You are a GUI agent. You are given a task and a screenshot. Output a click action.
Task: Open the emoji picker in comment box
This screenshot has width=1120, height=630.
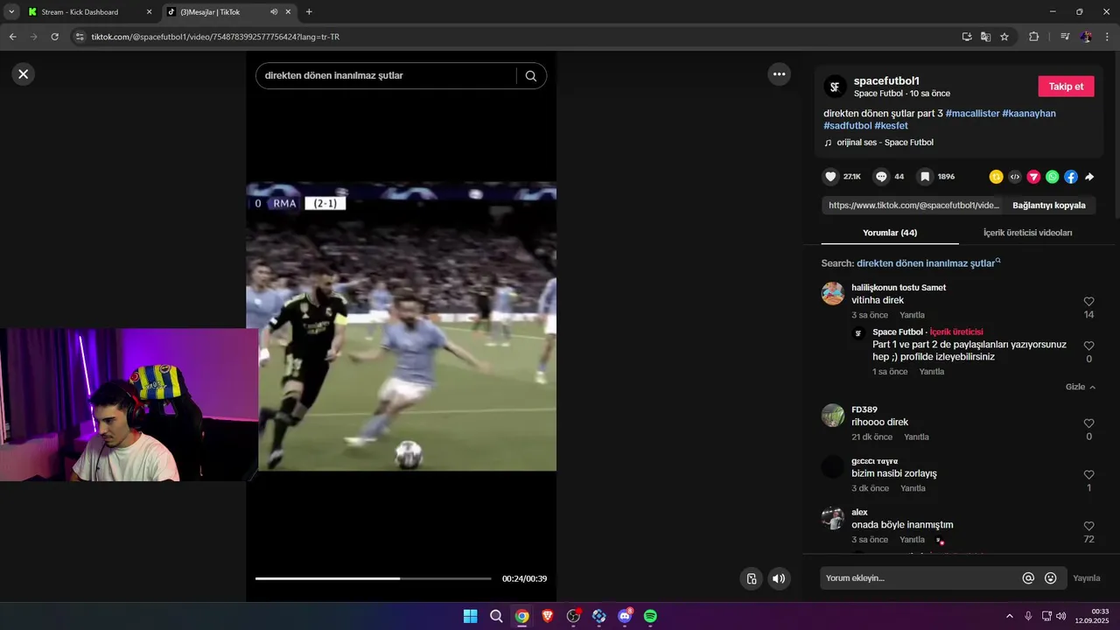(x=1051, y=578)
